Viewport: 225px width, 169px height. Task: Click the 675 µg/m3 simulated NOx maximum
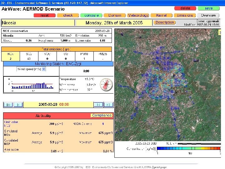click(x=106, y=133)
